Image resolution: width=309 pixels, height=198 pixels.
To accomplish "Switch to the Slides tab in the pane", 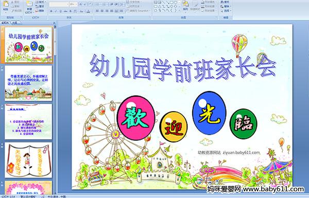I will click(5, 23).
